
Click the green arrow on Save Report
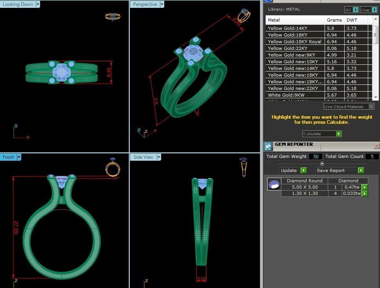[361, 170]
